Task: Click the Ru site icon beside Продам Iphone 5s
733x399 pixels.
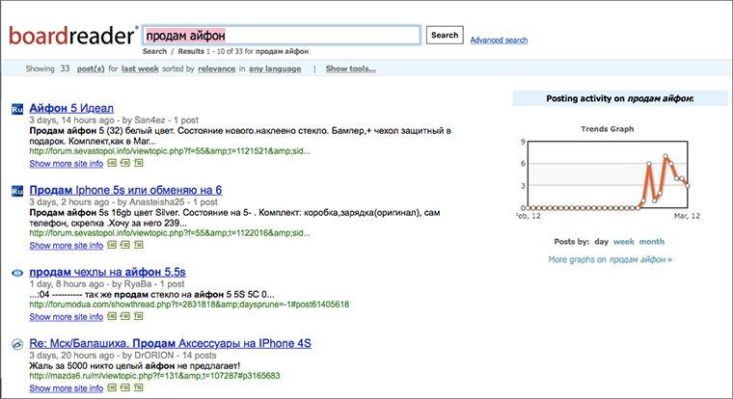Action: pos(17,191)
